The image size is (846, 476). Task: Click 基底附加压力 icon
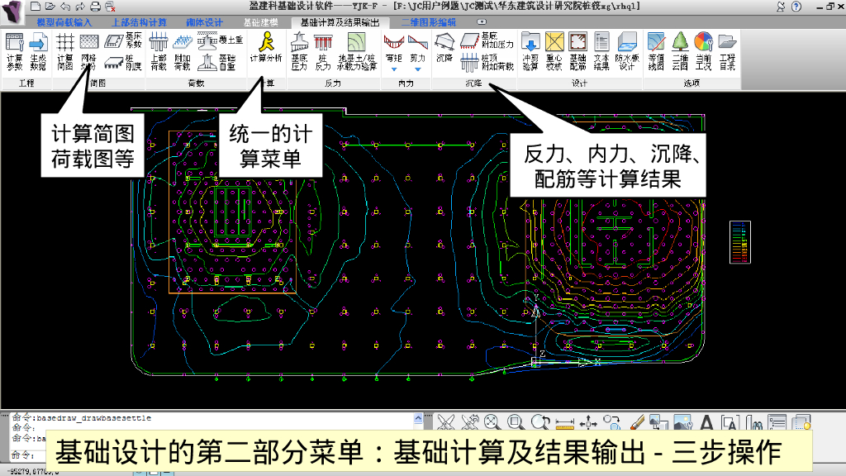pyautogui.click(x=487, y=41)
